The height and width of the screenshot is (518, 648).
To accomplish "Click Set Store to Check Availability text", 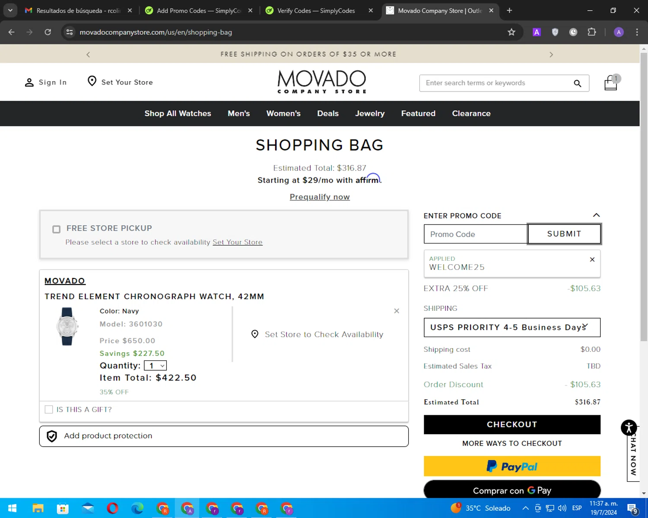I will coord(324,334).
